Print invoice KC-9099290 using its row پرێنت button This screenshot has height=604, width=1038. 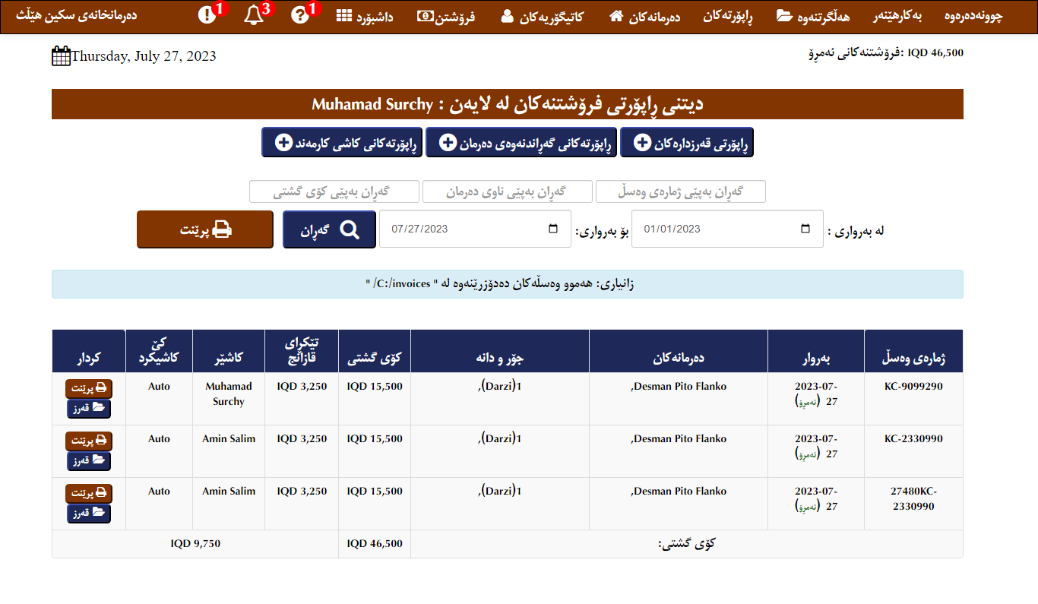coord(89,389)
